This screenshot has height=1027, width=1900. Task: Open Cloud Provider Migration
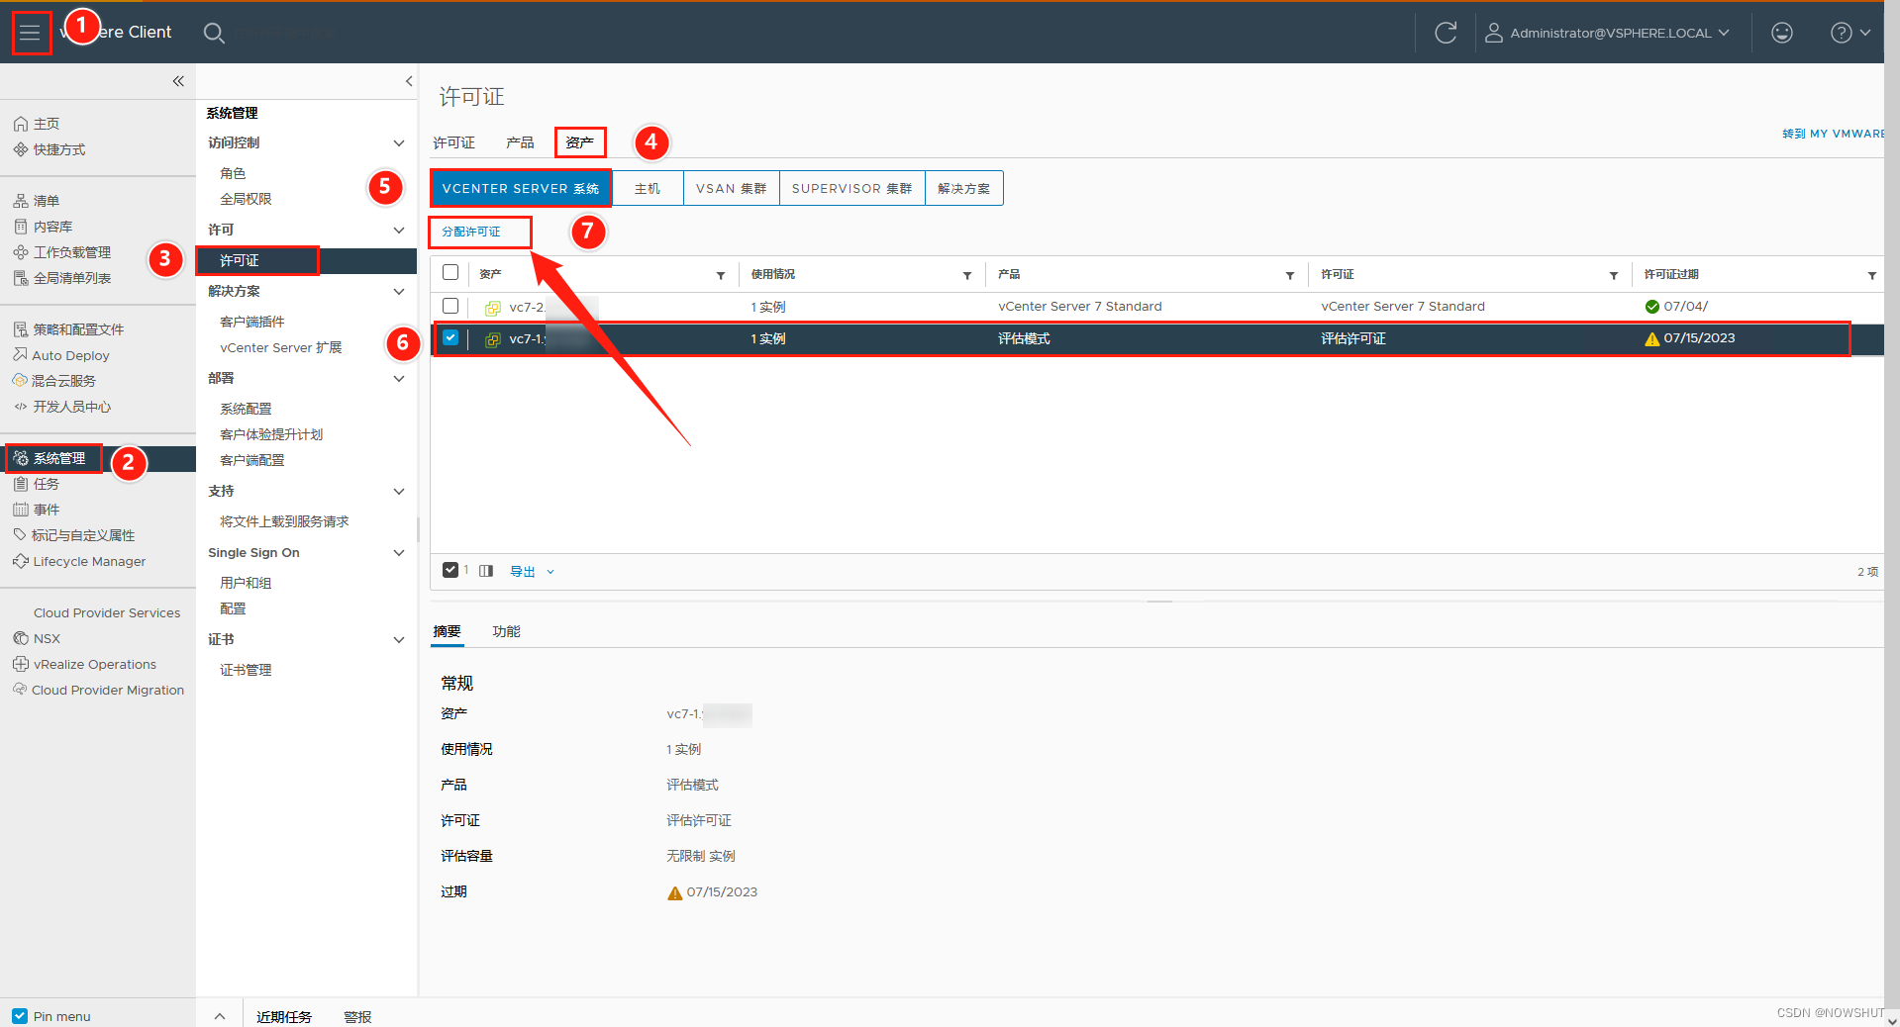98,690
